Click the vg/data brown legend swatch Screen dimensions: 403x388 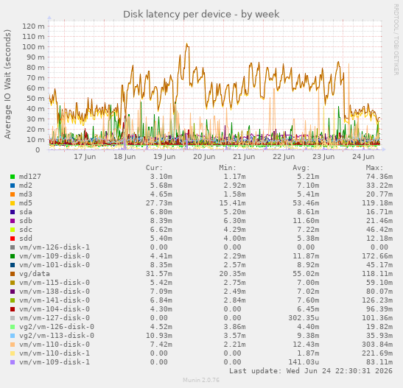13,274
